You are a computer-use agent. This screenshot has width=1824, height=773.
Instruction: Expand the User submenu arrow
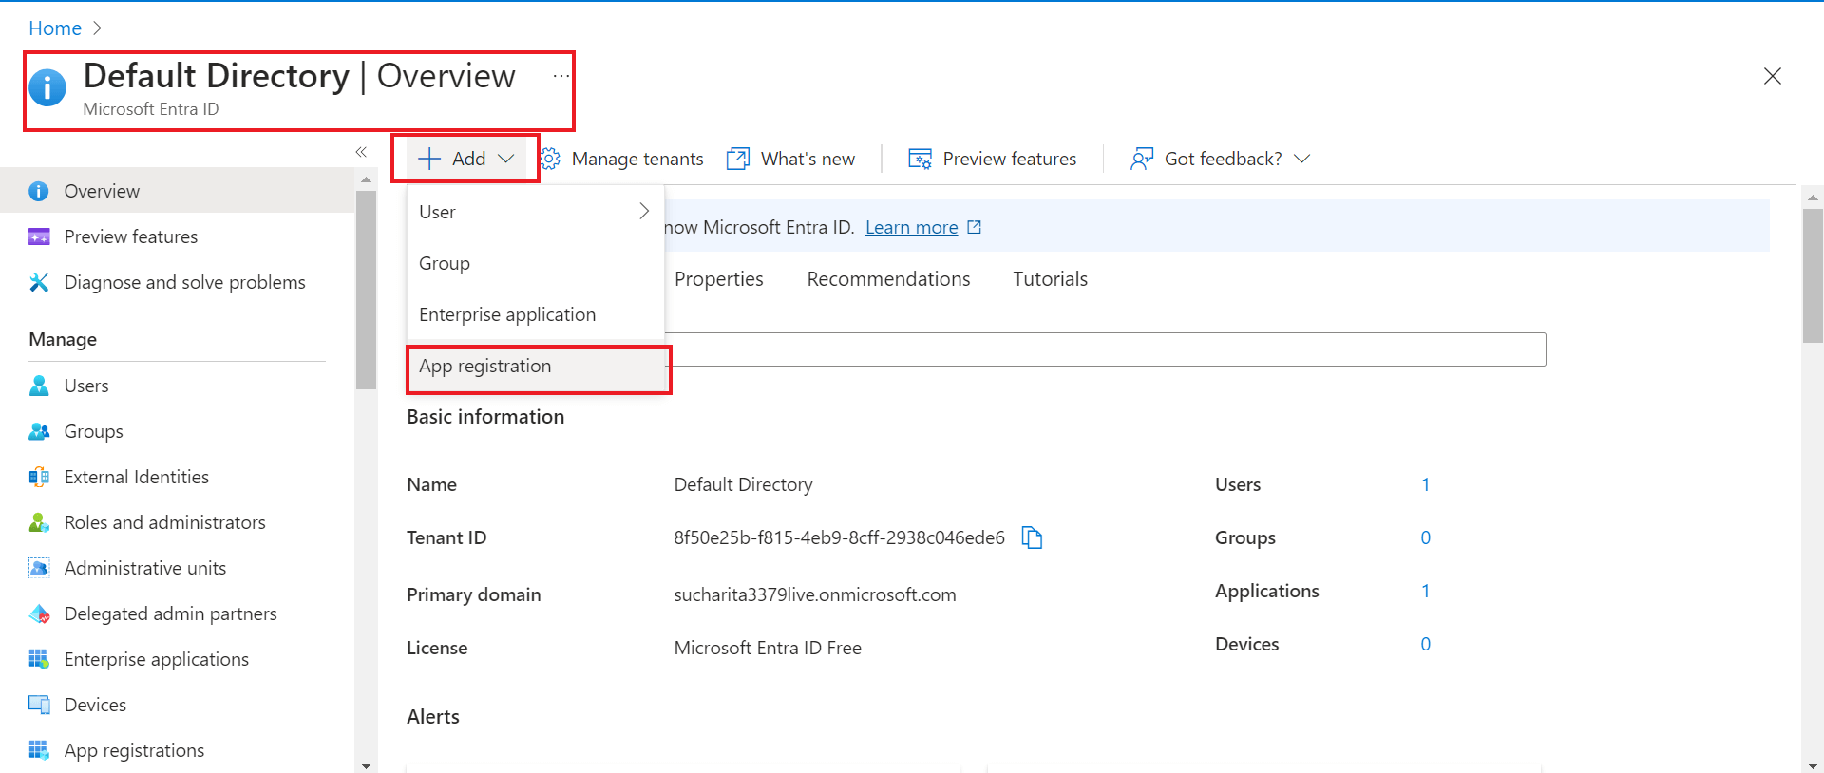tap(644, 211)
